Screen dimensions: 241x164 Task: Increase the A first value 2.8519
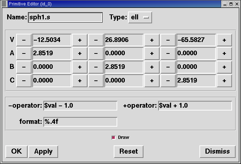coord(80,53)
